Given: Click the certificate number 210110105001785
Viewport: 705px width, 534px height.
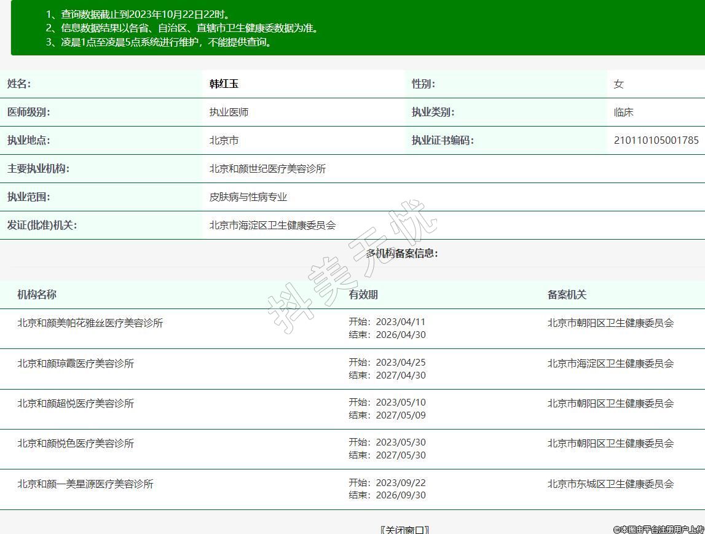Looking at the screenshot, I should point(656,140).
